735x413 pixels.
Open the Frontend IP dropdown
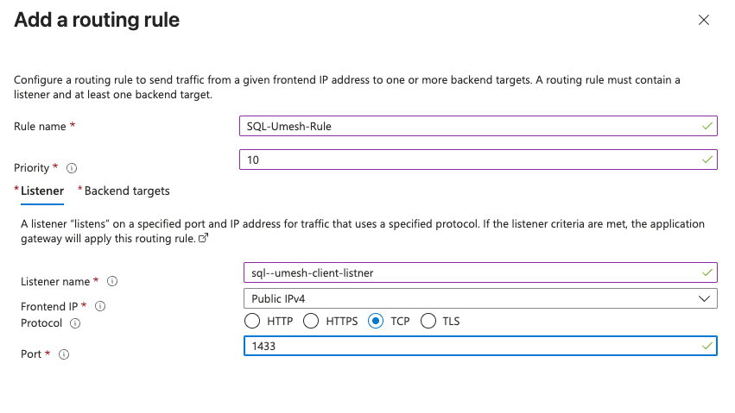pos(479,297)
